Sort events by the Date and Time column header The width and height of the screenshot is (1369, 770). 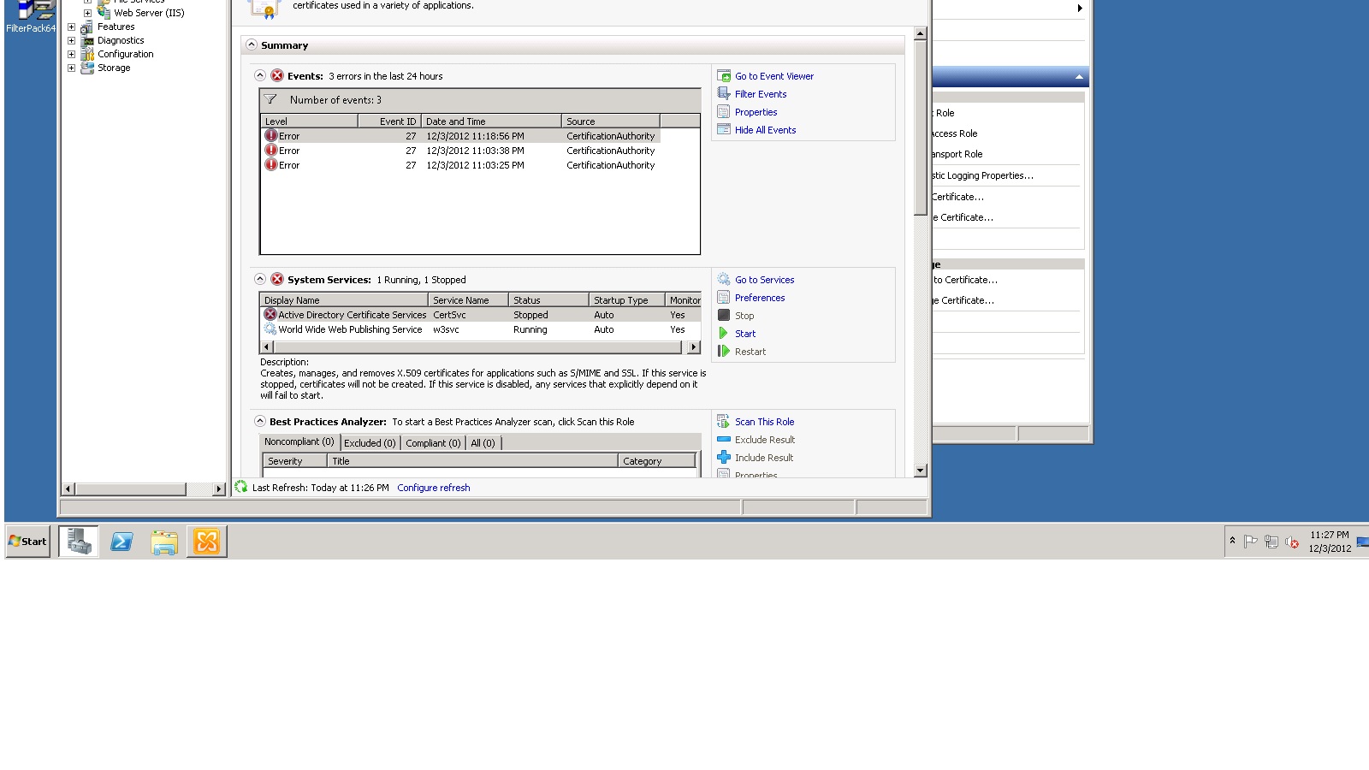tap(491, 121)
